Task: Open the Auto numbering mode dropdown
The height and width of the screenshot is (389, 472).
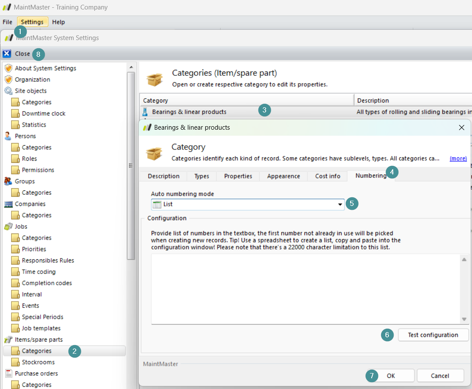Action: tap(340, 205)
